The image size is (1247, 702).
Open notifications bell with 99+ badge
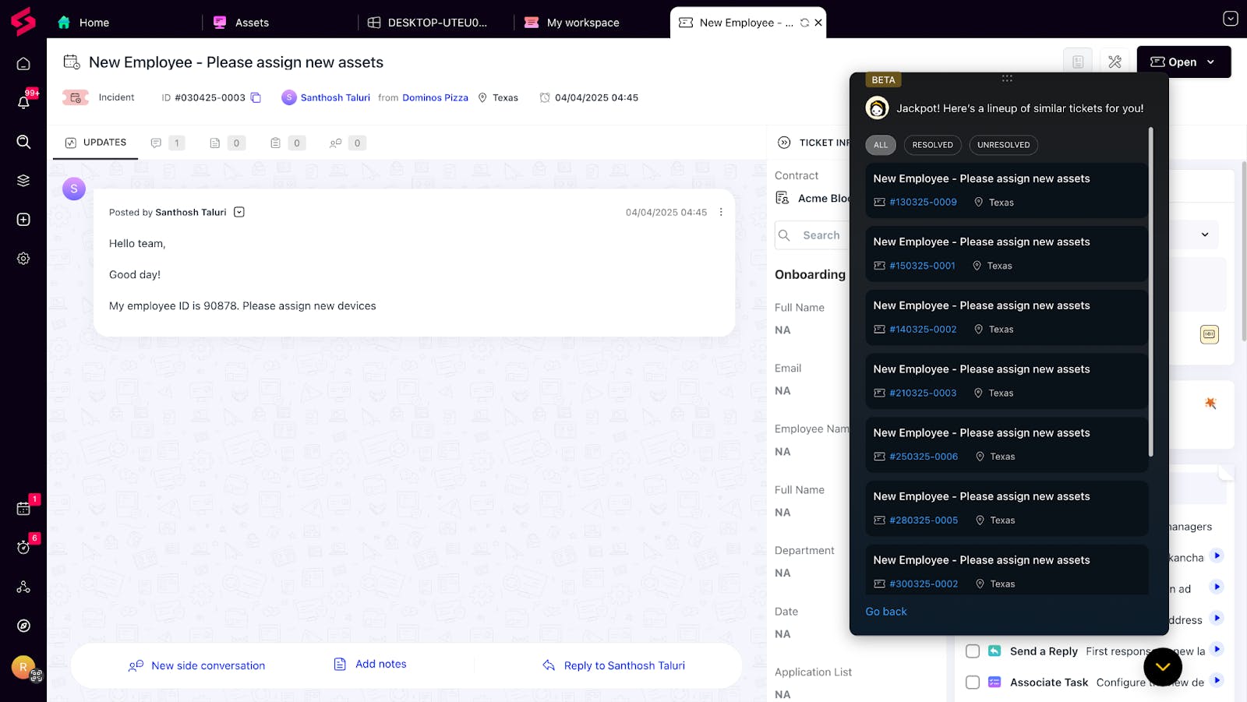coord(23,102)
